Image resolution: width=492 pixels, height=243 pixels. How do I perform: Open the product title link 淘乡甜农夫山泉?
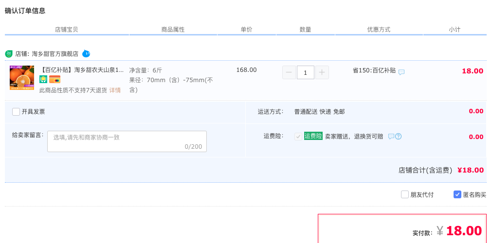tap(82, 70)
